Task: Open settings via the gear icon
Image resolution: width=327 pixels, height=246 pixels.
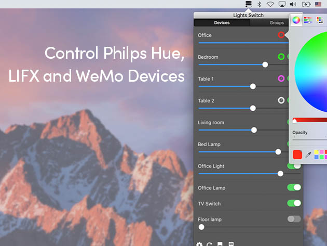Action: tap(199, 244)
